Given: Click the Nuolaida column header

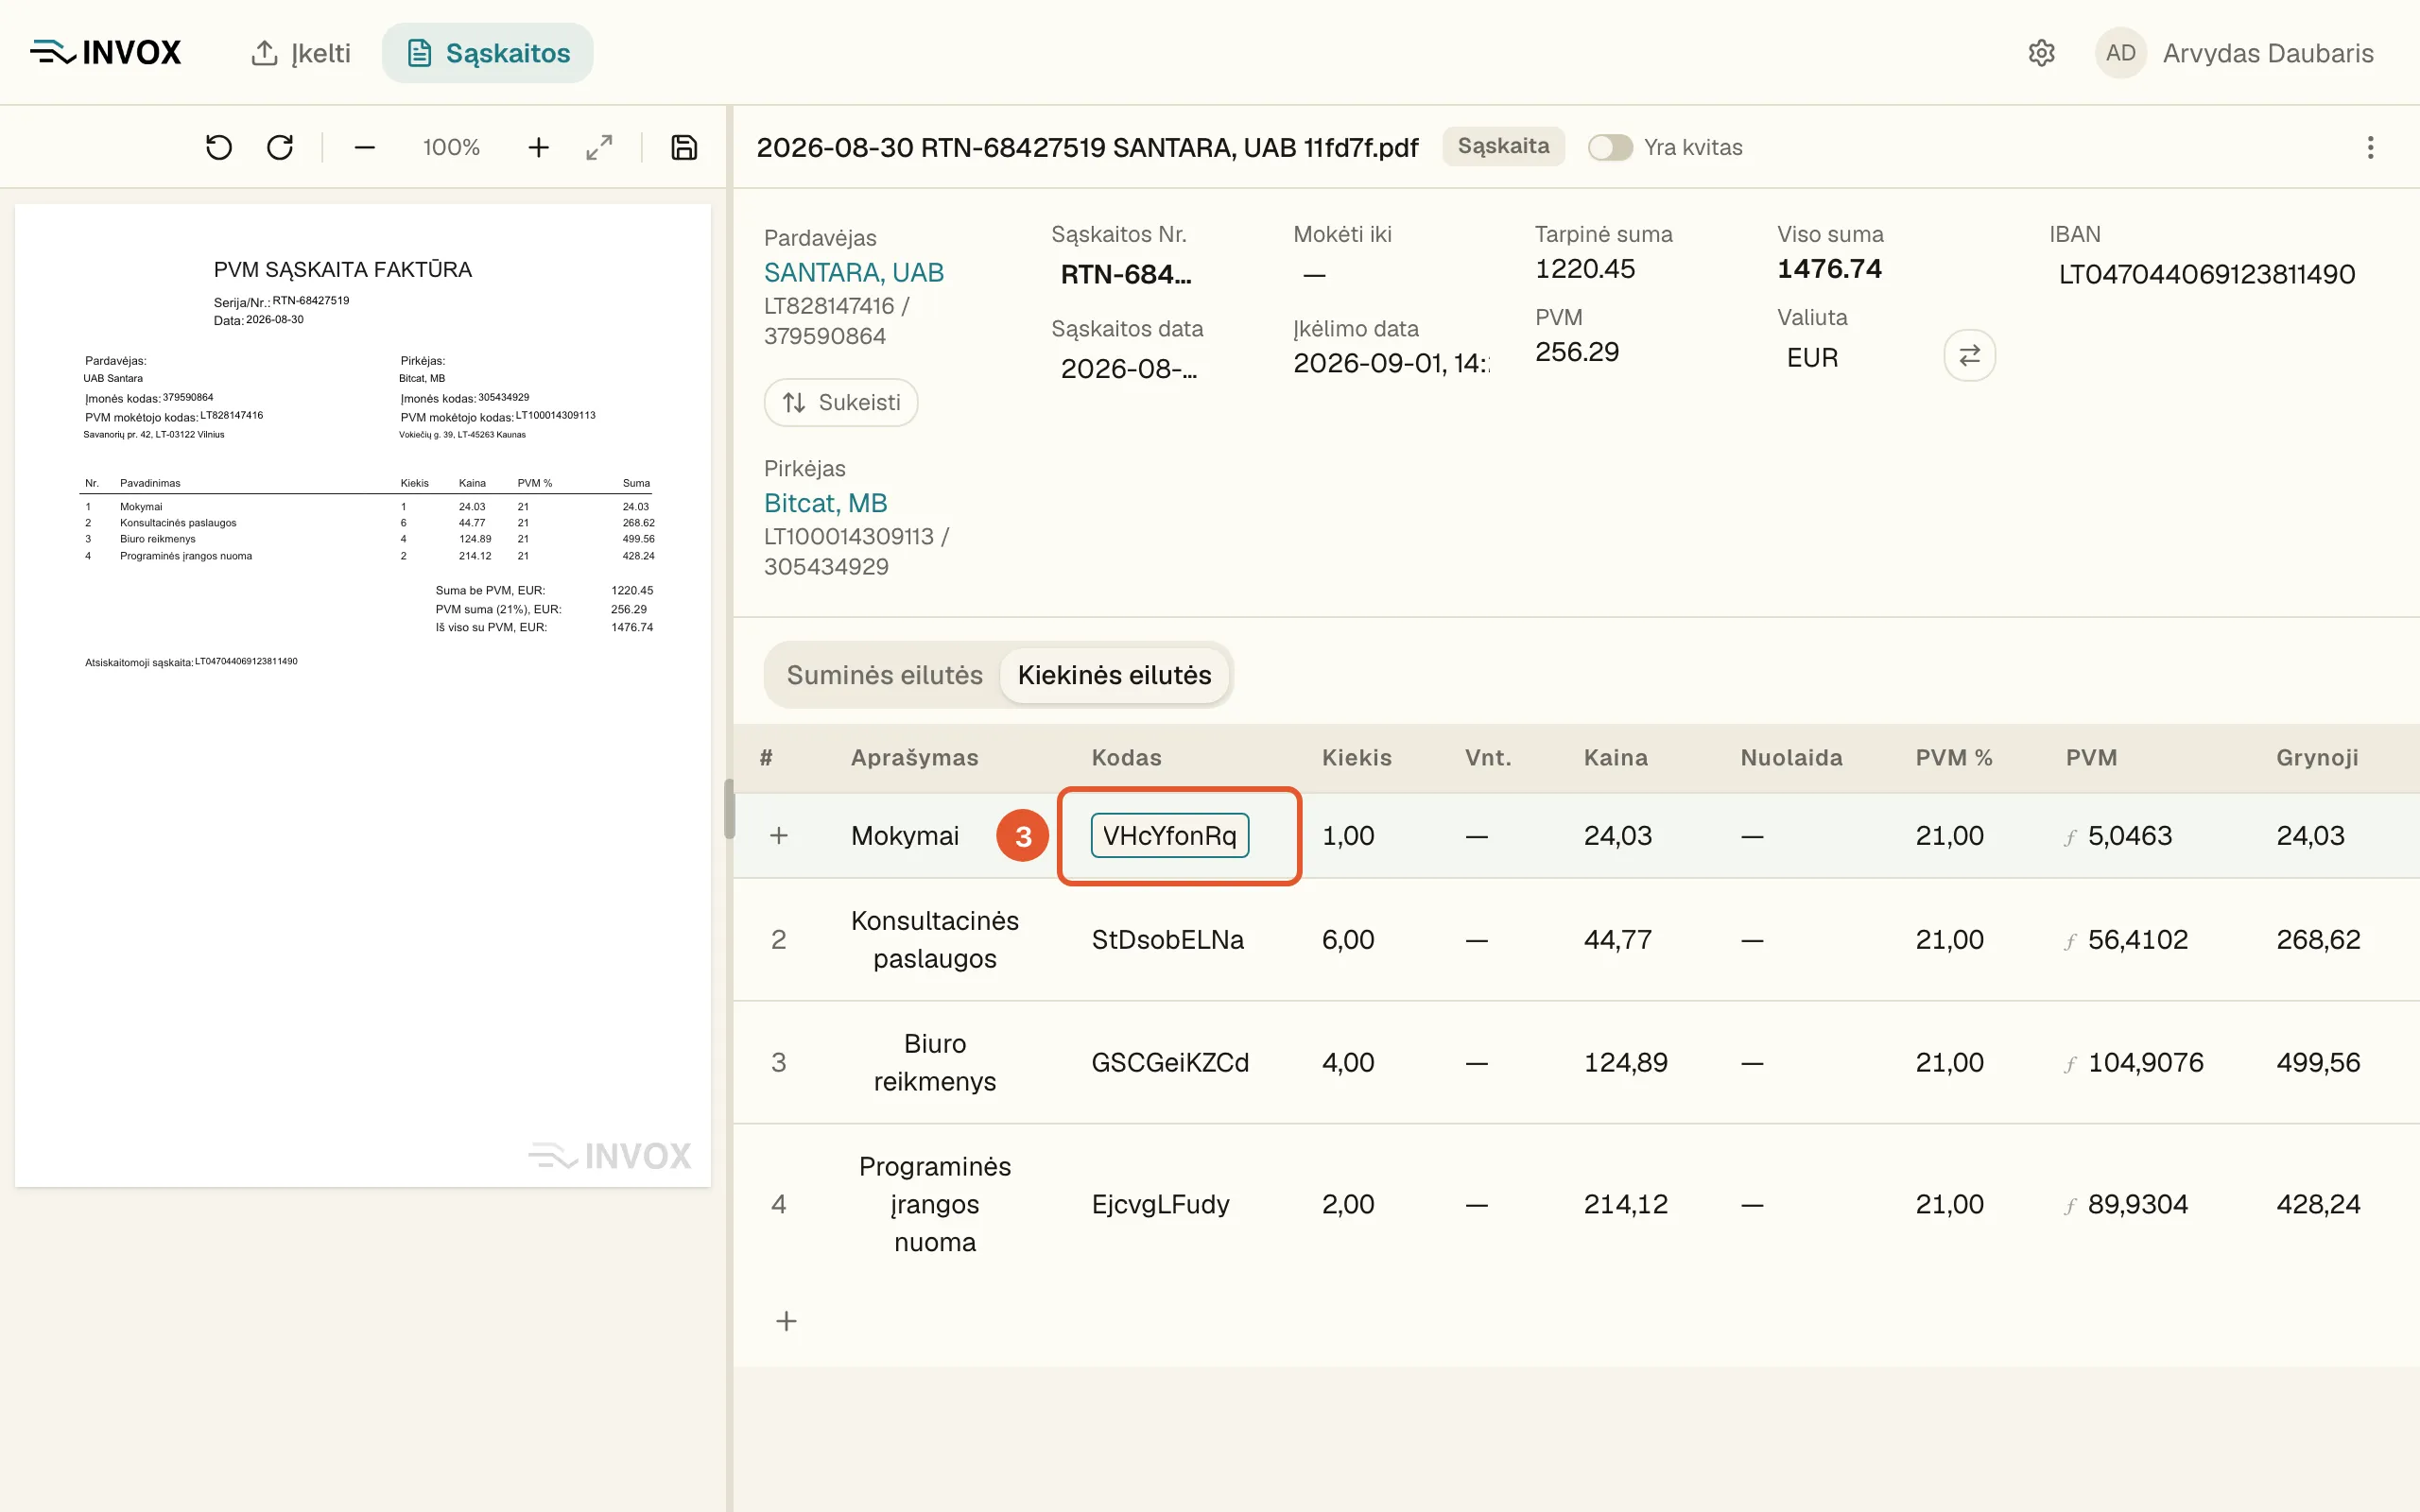Looking at the screenshot, I should (1791, 757).
